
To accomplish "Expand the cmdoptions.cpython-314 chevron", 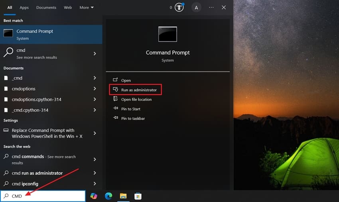I will tap(95, 99).
